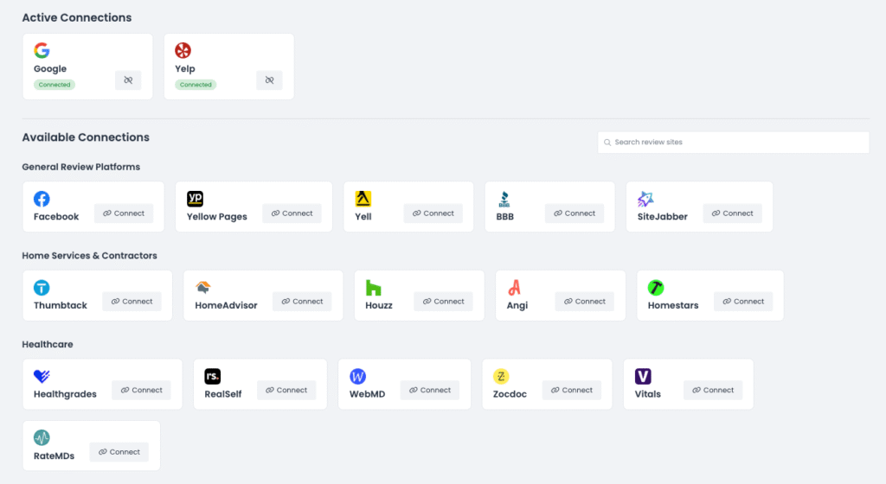The width and height of the screenshot is (886, 484).
Task: Click the Yelp logo icon
Action: click(183, 51)
